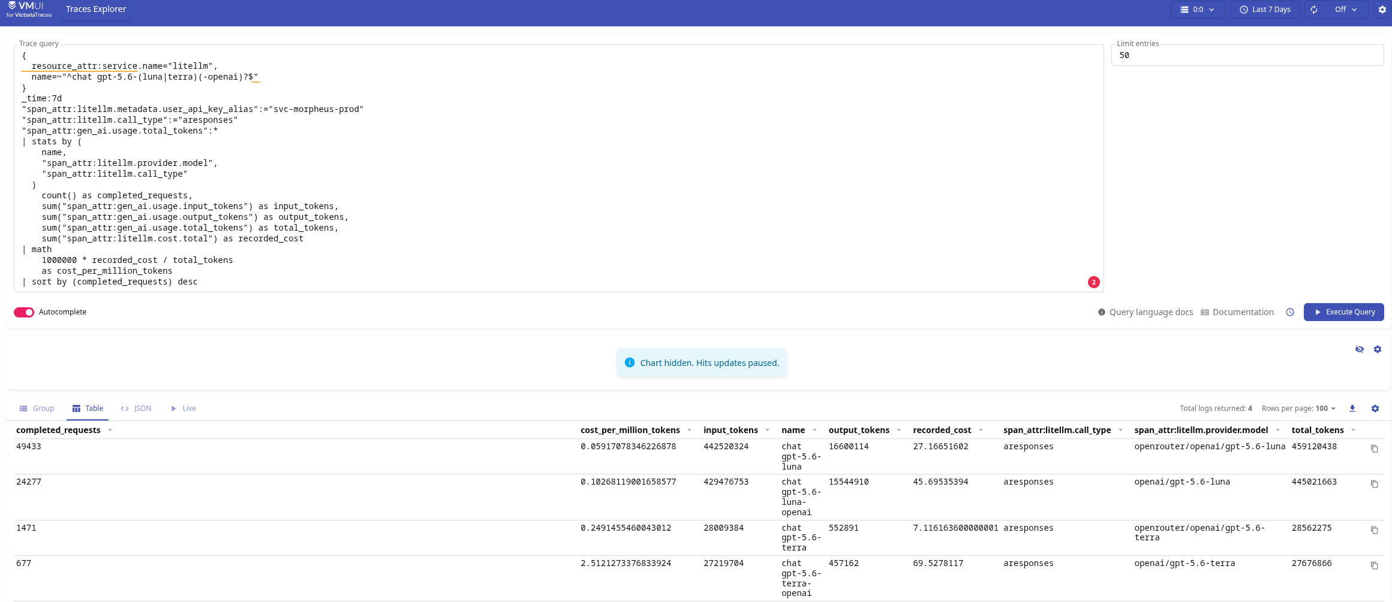Select output_tokens value 16600114
The width and height of the screenshot is (1392, 602).
(x=848, y=447)
